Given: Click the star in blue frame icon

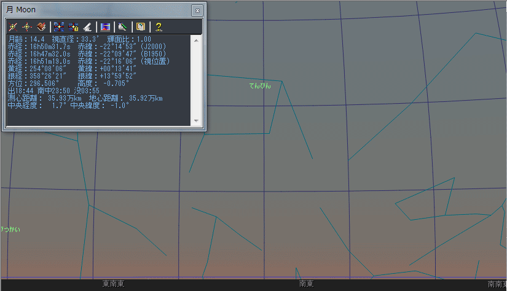Looking at the screenshot, I should point(59,27).
